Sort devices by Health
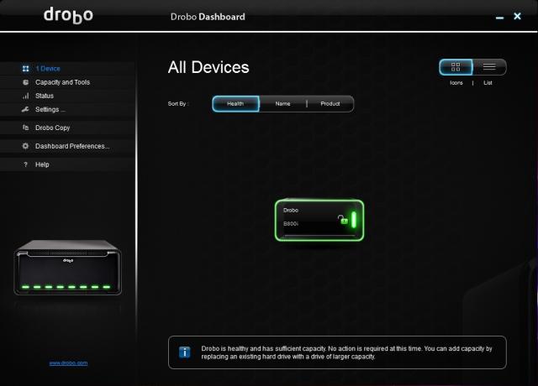Screen dimensions: 538x386 pos(235,104)
